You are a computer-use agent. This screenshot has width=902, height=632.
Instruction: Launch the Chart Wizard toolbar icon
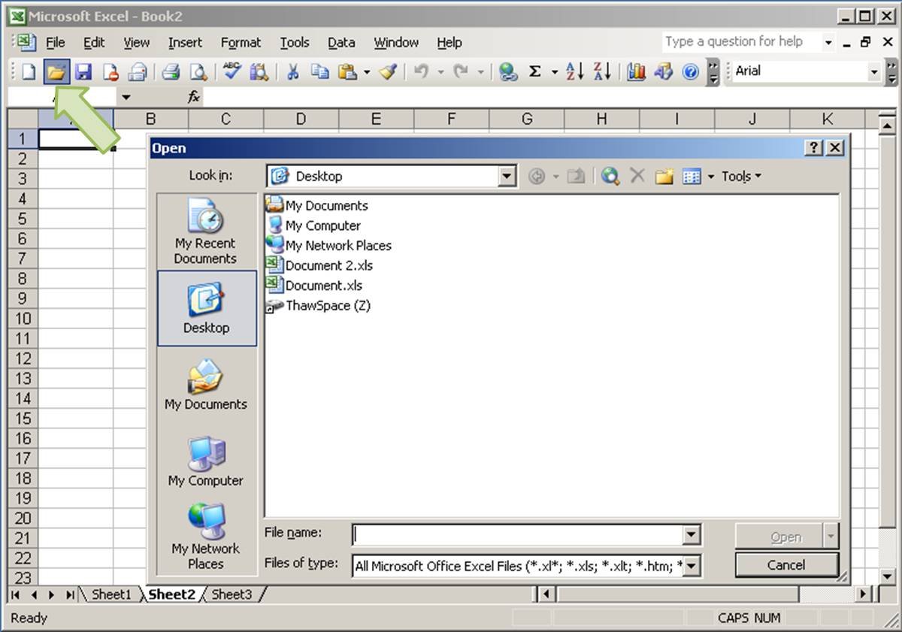(x=636, y=71)
